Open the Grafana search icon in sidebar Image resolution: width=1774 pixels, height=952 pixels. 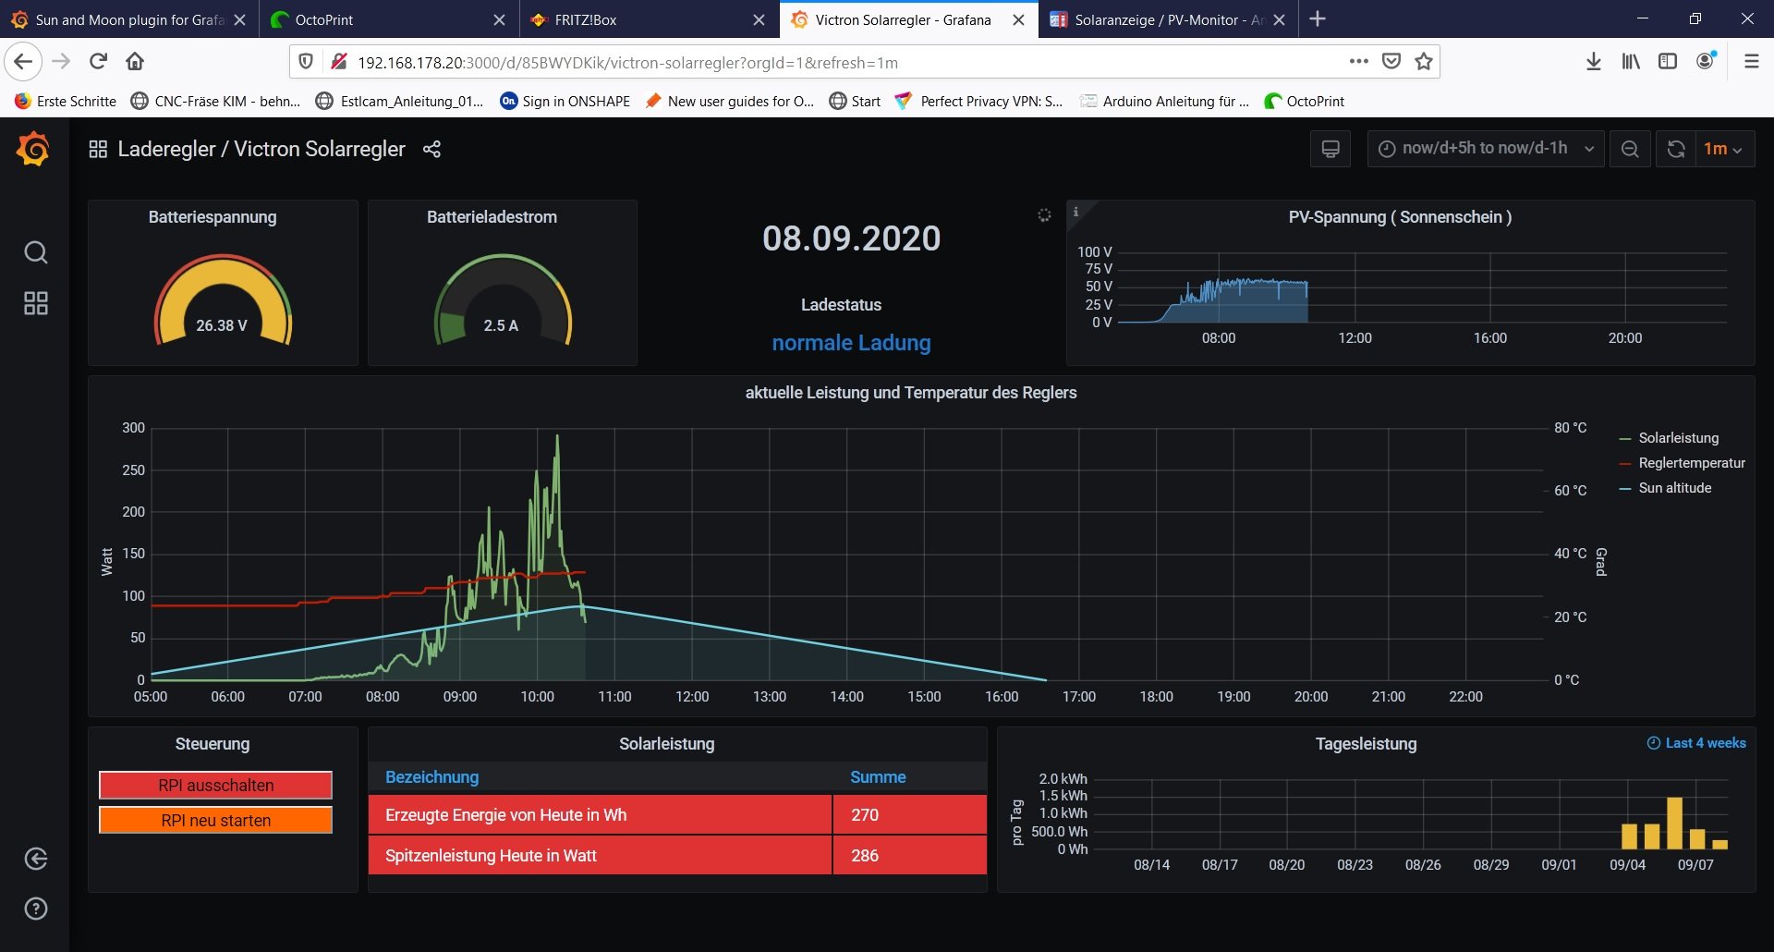35,252
